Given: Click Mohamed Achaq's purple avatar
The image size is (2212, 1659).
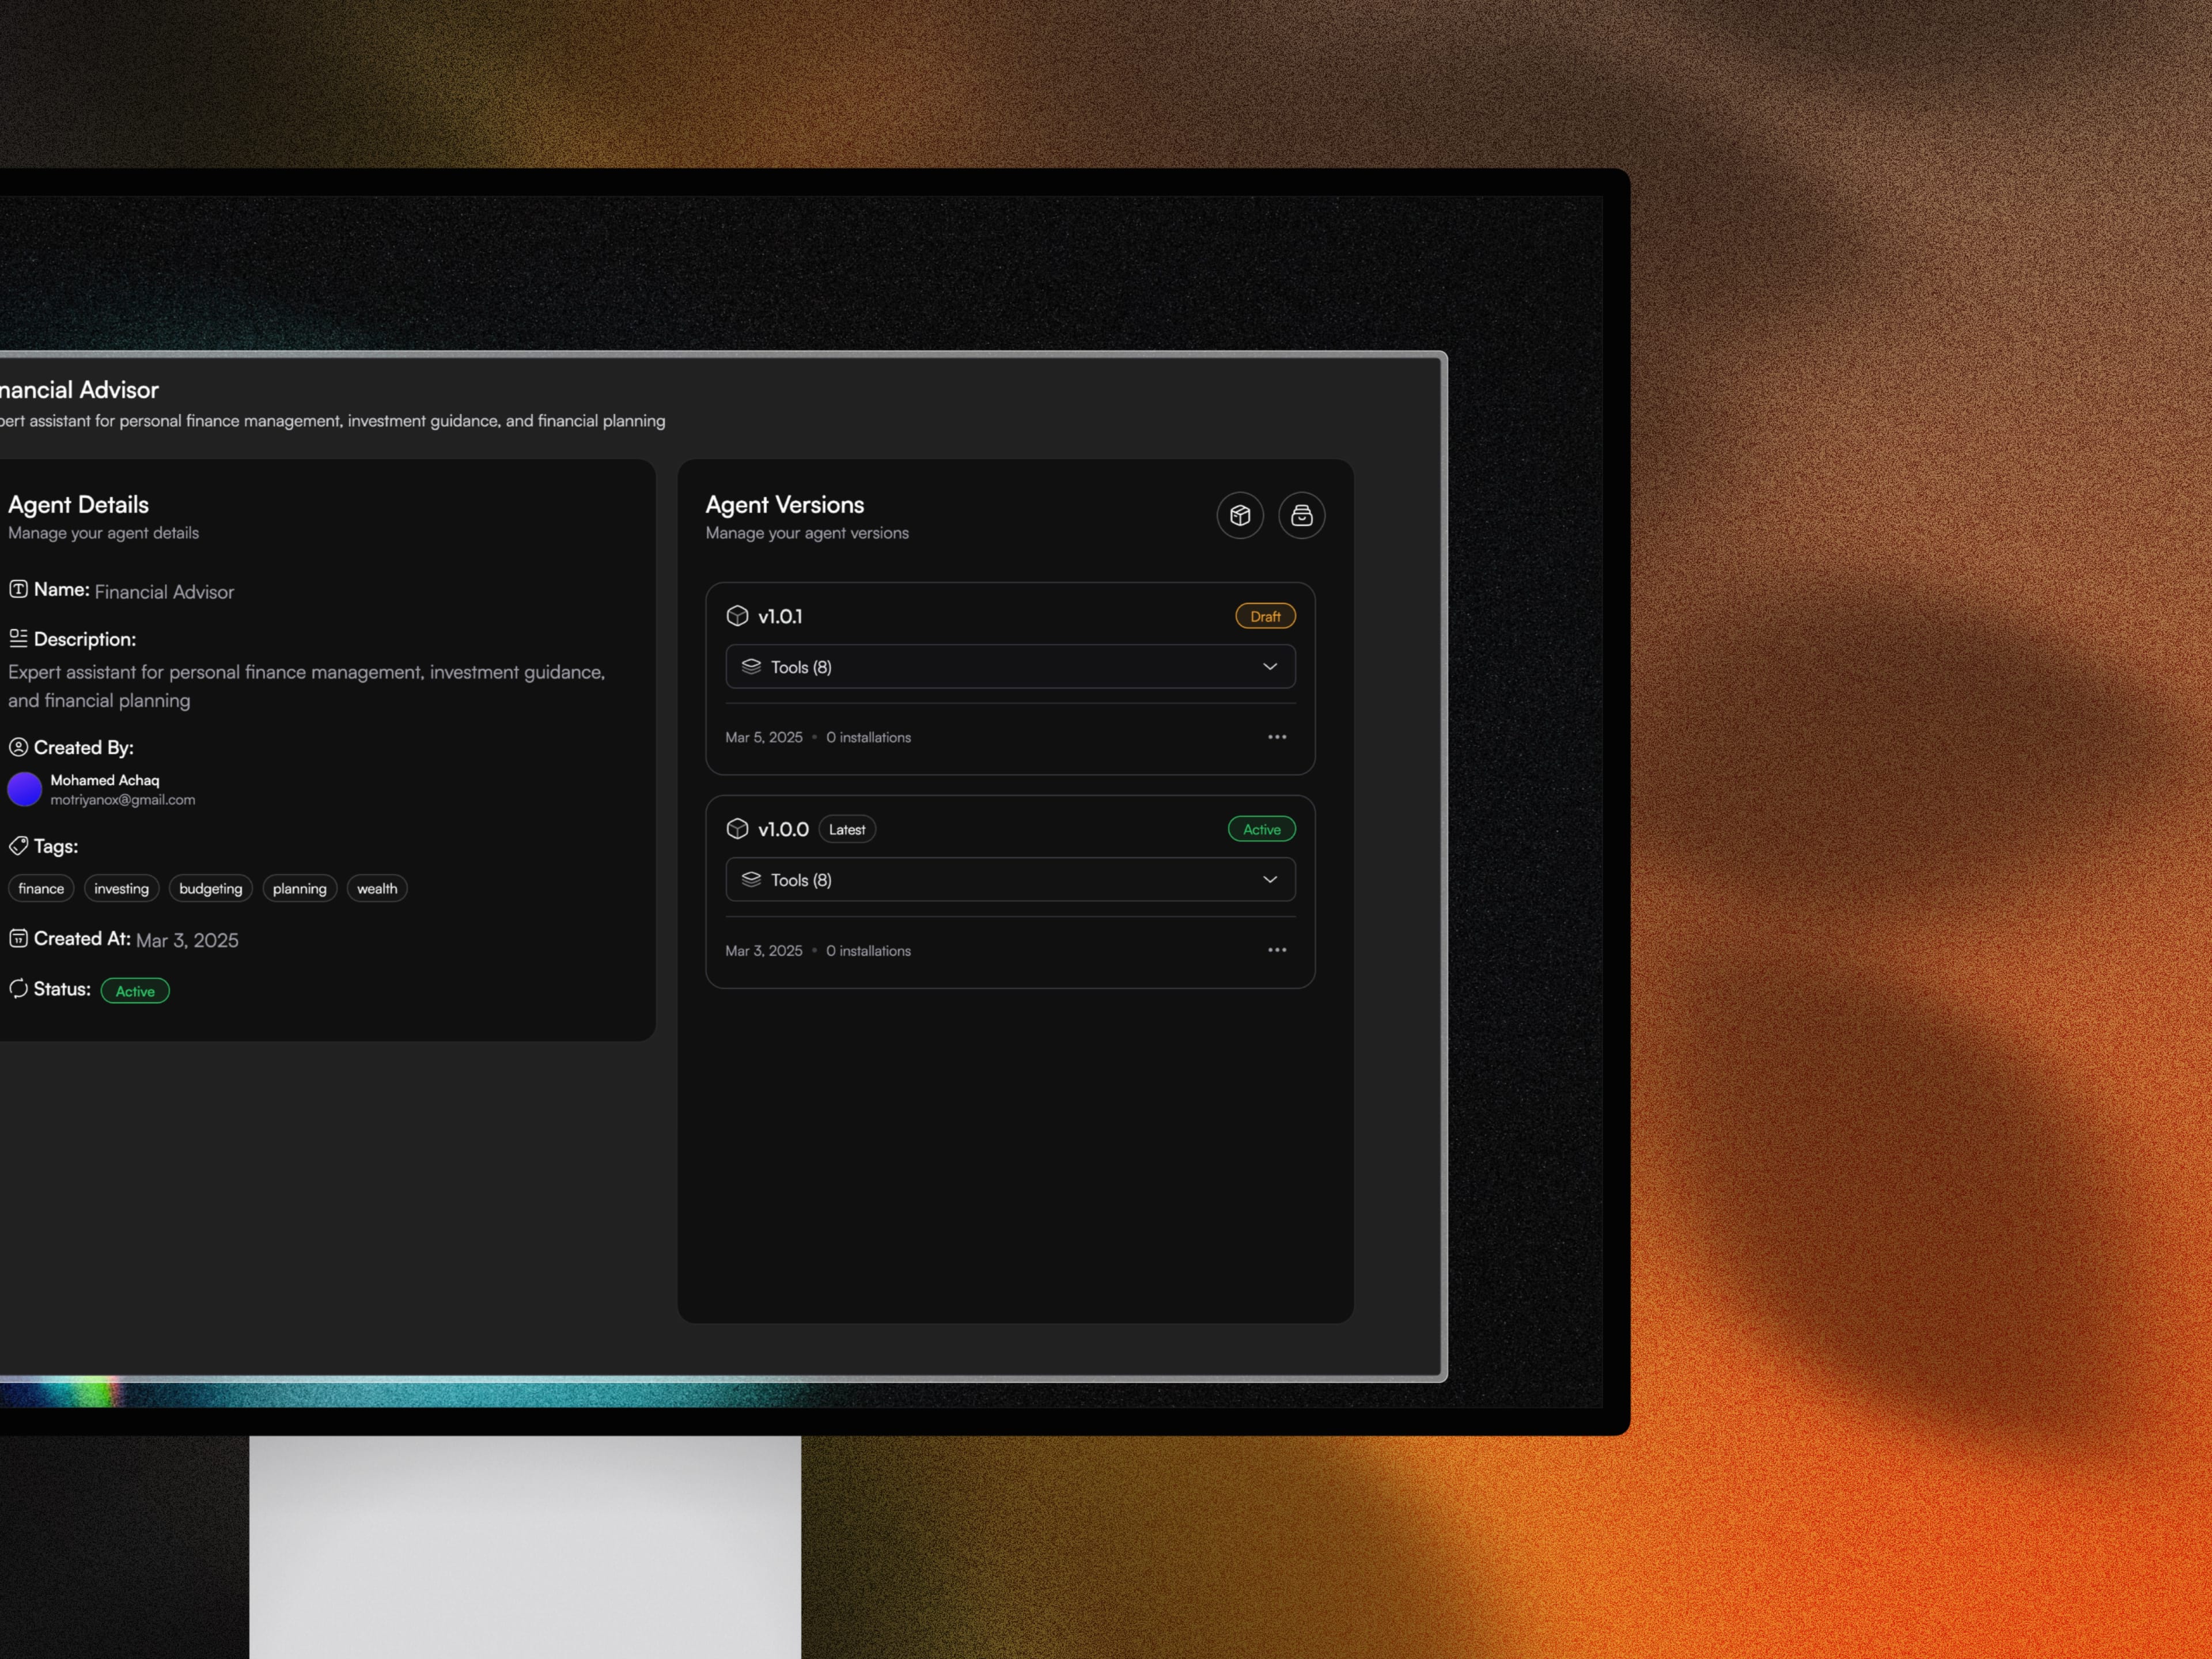Looking at the screenshot, I should pos(24,789).
